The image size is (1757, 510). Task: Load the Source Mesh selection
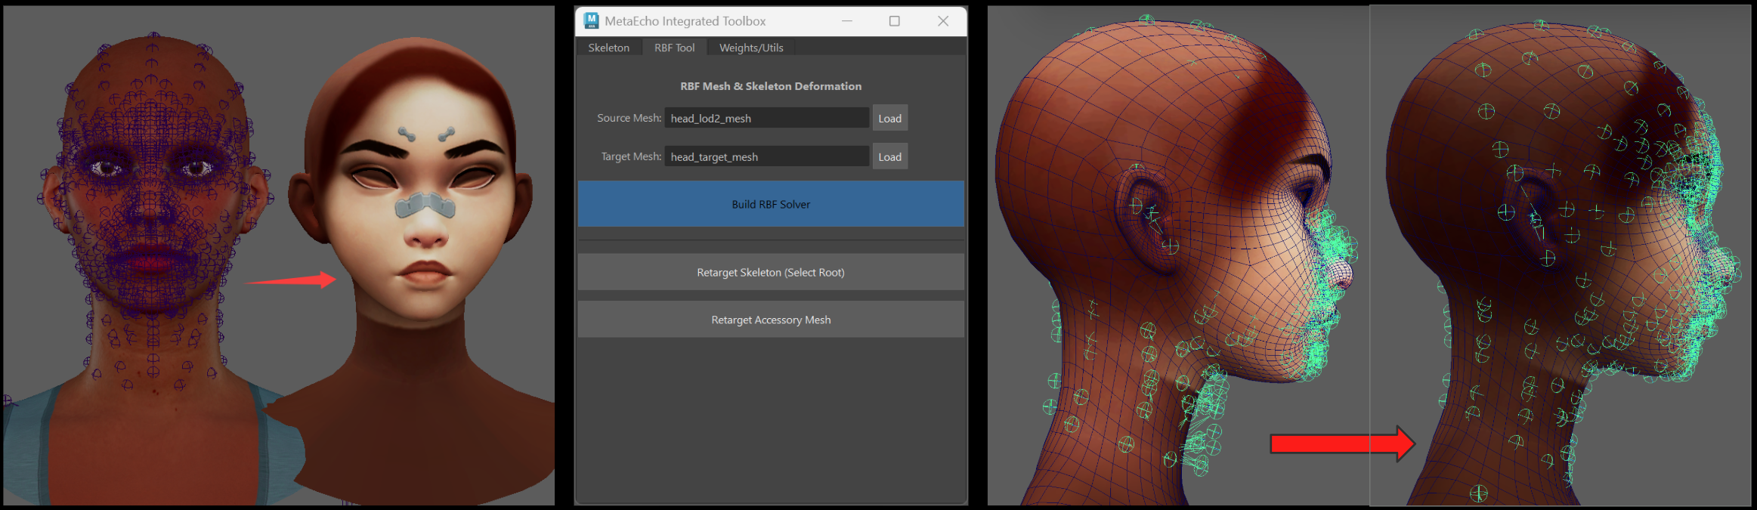point(889,118)
